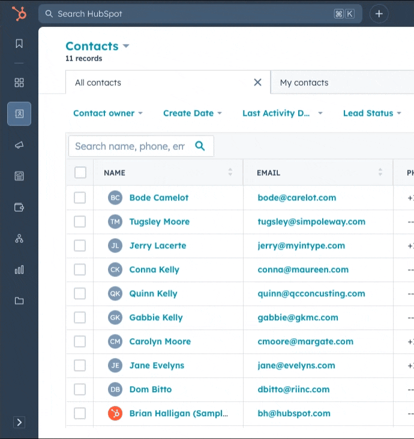Check the Brian Halligan row checkbox
Screen dimensions: 414x439
pos(80,413)
